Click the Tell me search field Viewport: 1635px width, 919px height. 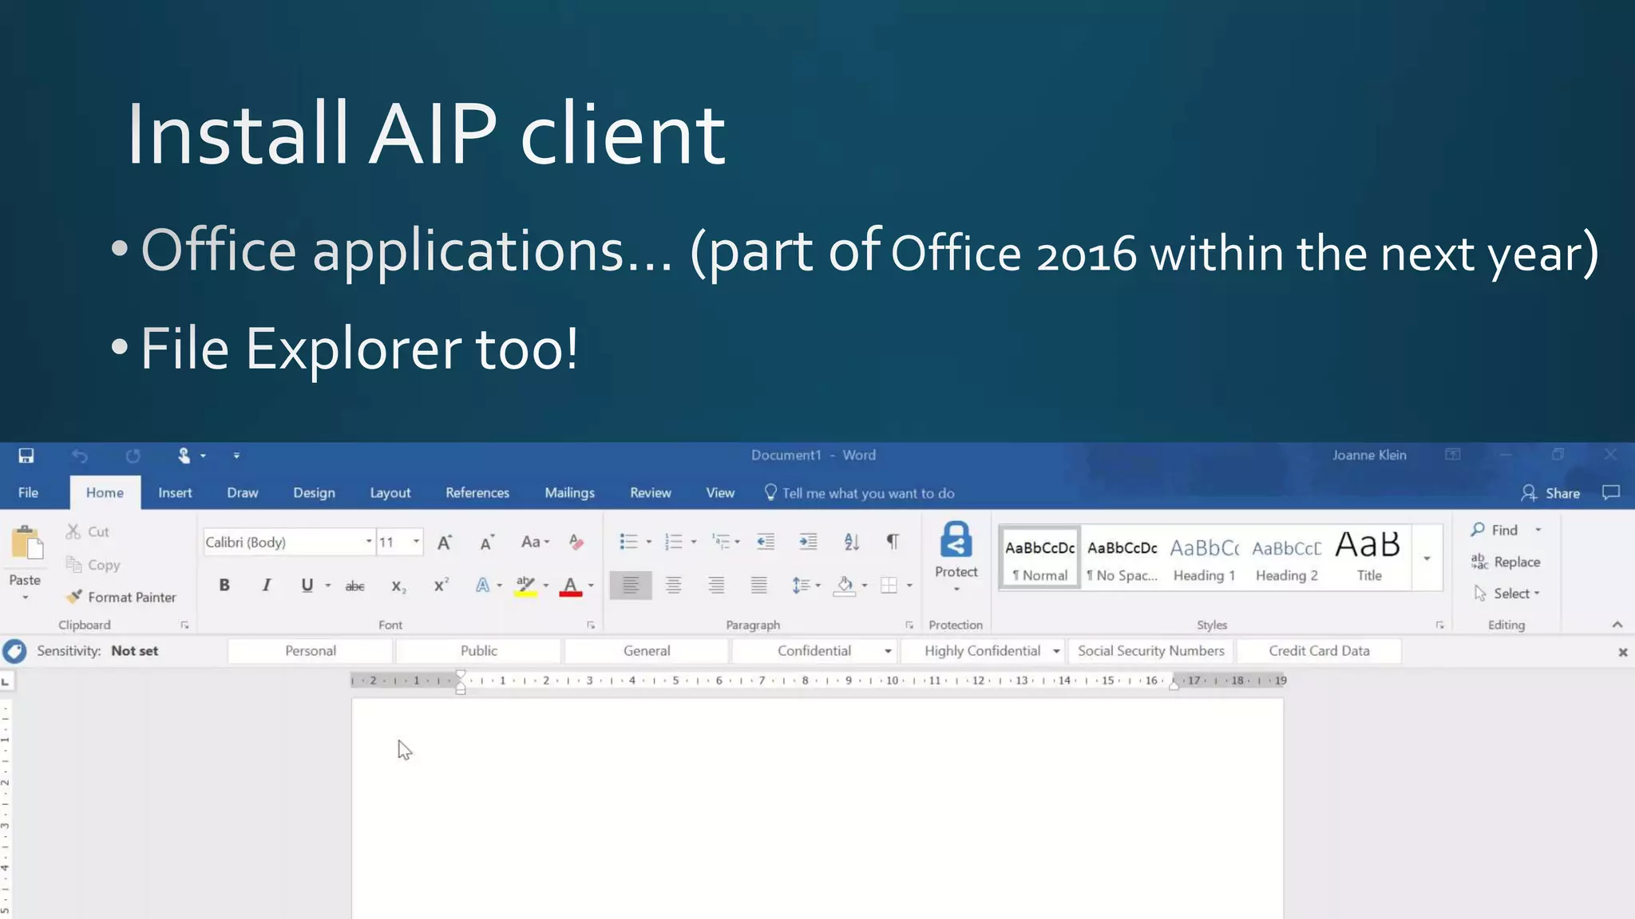(867, 493)
